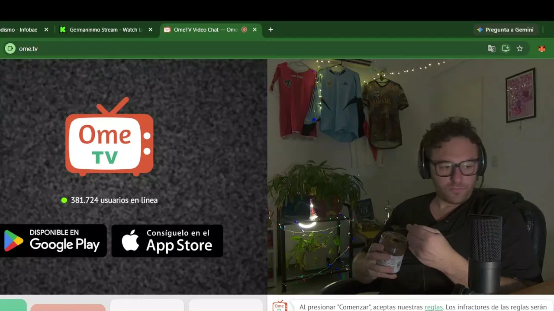Open the MetaMask fox extension
Image resolution: width=554 pixels, height=311 pixels.
tap(542, 49)
